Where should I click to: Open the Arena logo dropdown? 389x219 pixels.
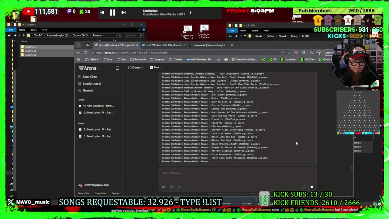point(89,68)
